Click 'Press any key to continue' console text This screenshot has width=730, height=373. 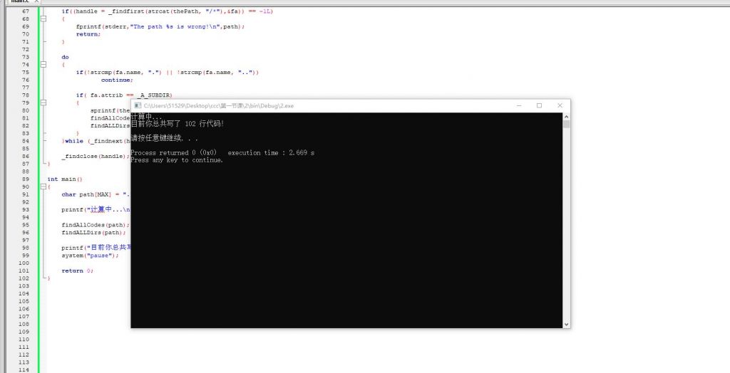tap(177, 160)
